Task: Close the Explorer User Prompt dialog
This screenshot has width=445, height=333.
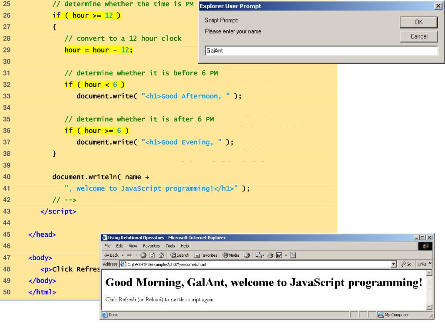Action: (438, 6)
